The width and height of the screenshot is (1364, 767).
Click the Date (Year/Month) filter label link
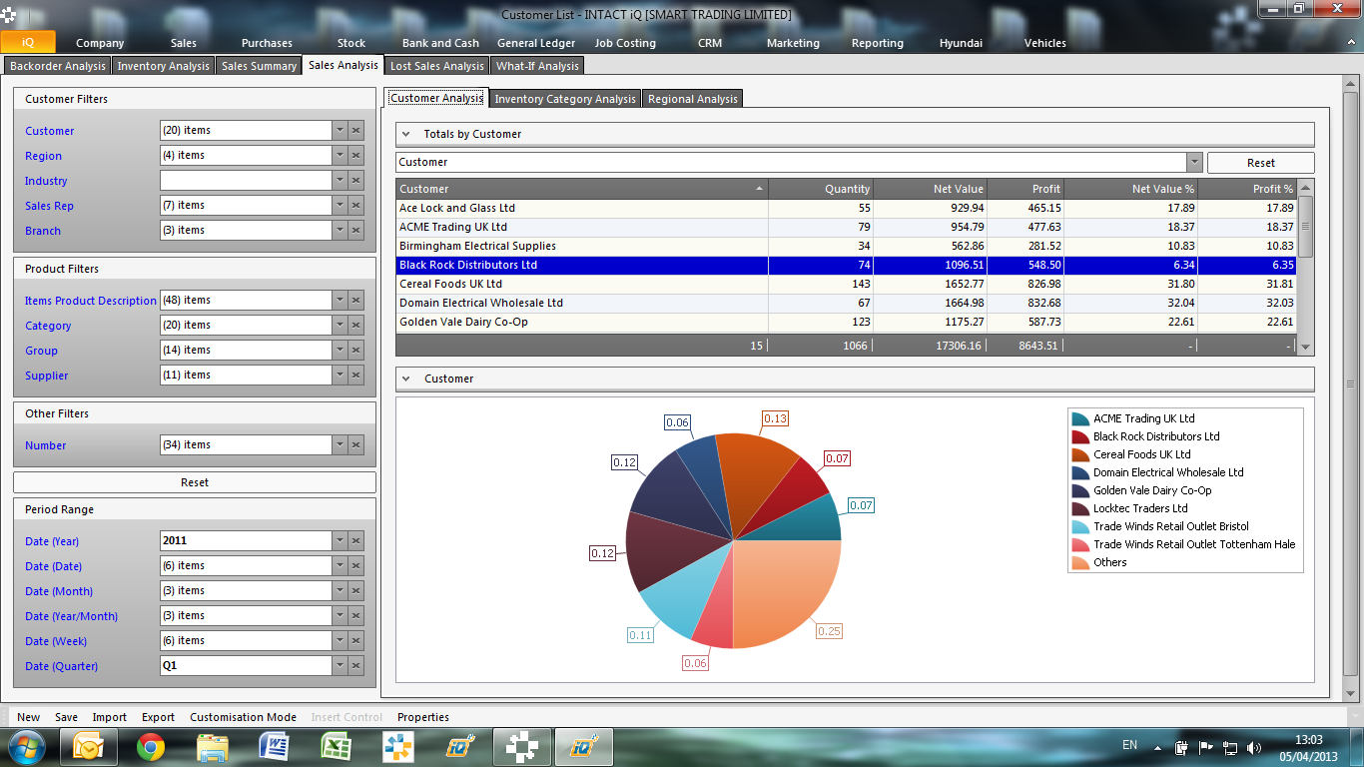pyautogui.click(x=71, y=616)
